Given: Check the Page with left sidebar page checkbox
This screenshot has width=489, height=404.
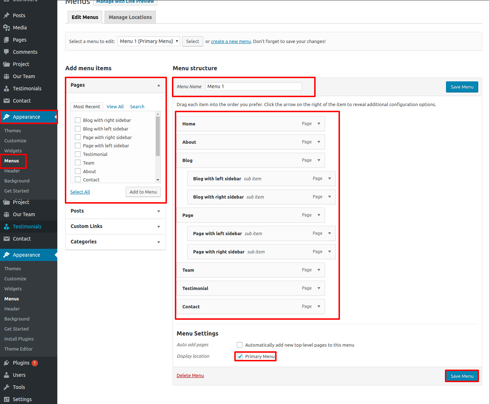Looking at the screenshot, I should coord(78,146).
